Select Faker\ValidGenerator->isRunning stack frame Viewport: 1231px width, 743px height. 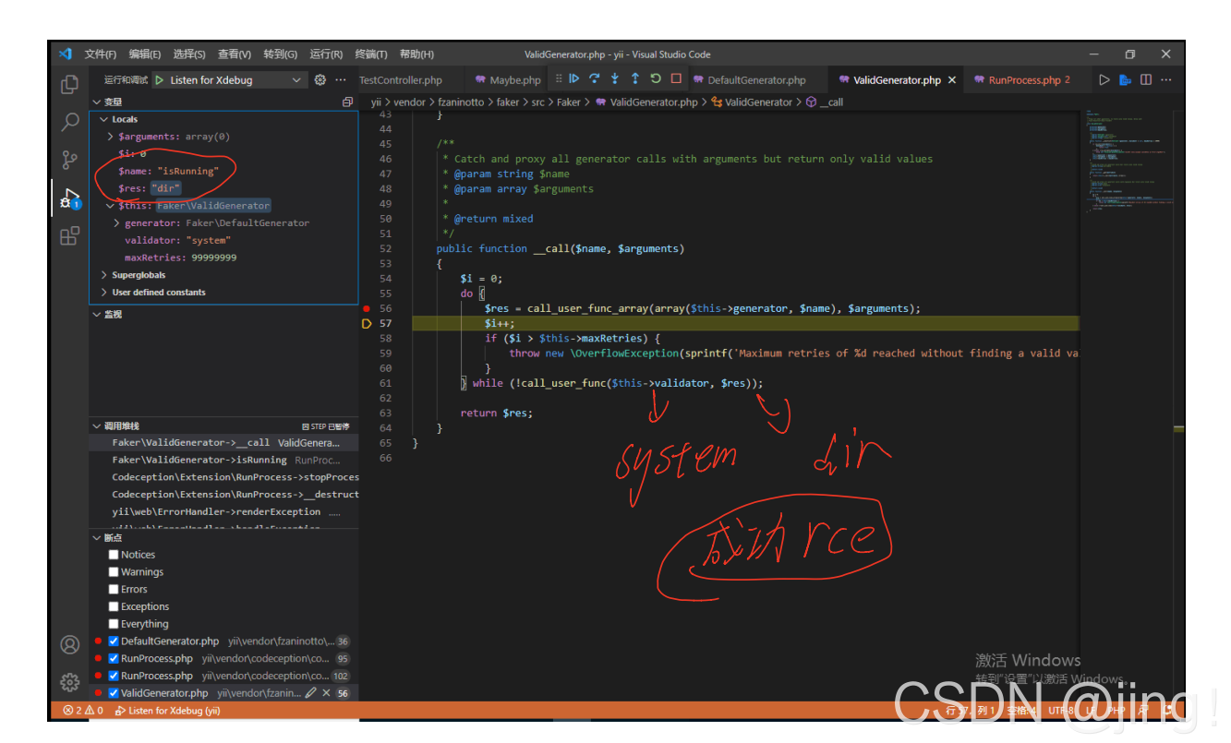[223, 460]
